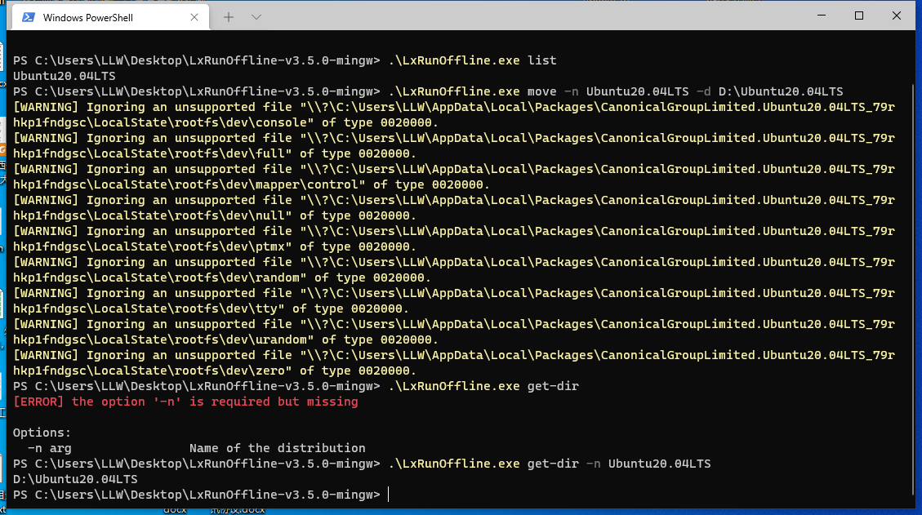Click the 'D:\Ubuntu20.04LTS' output line
Image resolution: width=922 pixels, height=515 pixels.
[75, 479]
